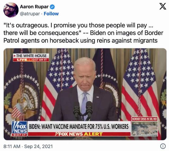The height and width of the screenshot is (151, 169).
Task: Click The White House banner label
Action: tap(31, 56)
